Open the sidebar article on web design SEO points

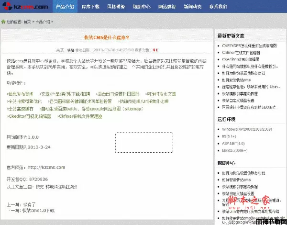point(249,107)
